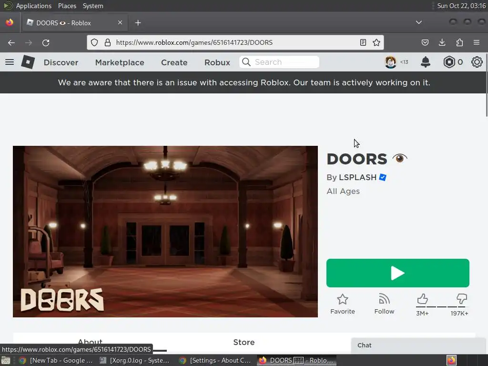
Task: Open the Firefox downloads panel
Action: (442, 42)
